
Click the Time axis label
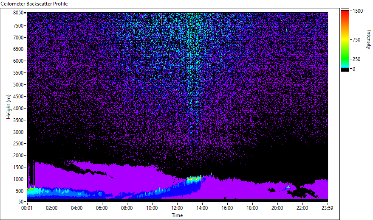177,215
